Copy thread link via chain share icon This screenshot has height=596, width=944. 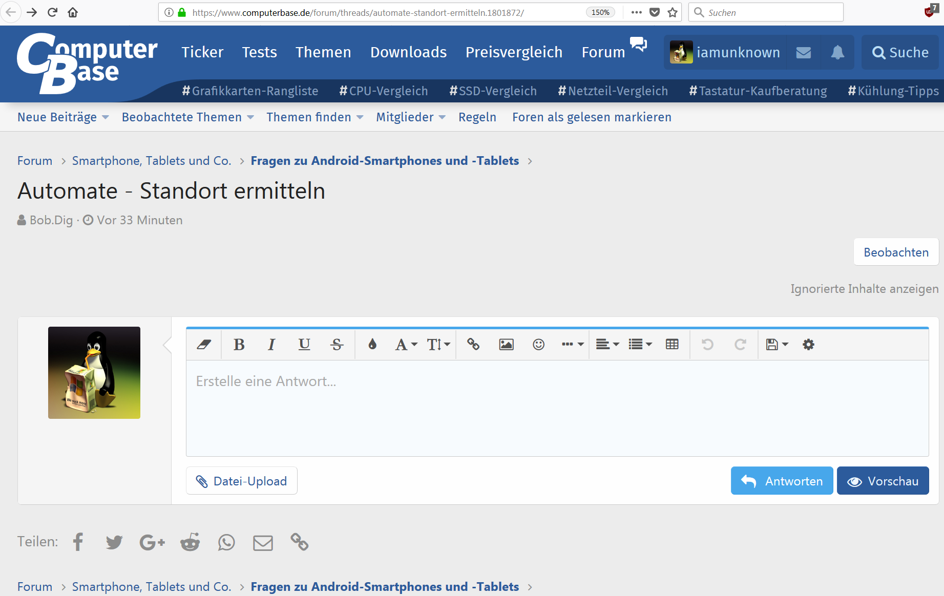tap(299, 542)
